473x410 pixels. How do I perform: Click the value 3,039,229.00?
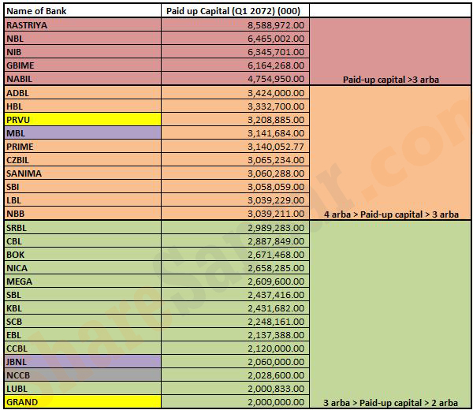click(x=276, y=200)
